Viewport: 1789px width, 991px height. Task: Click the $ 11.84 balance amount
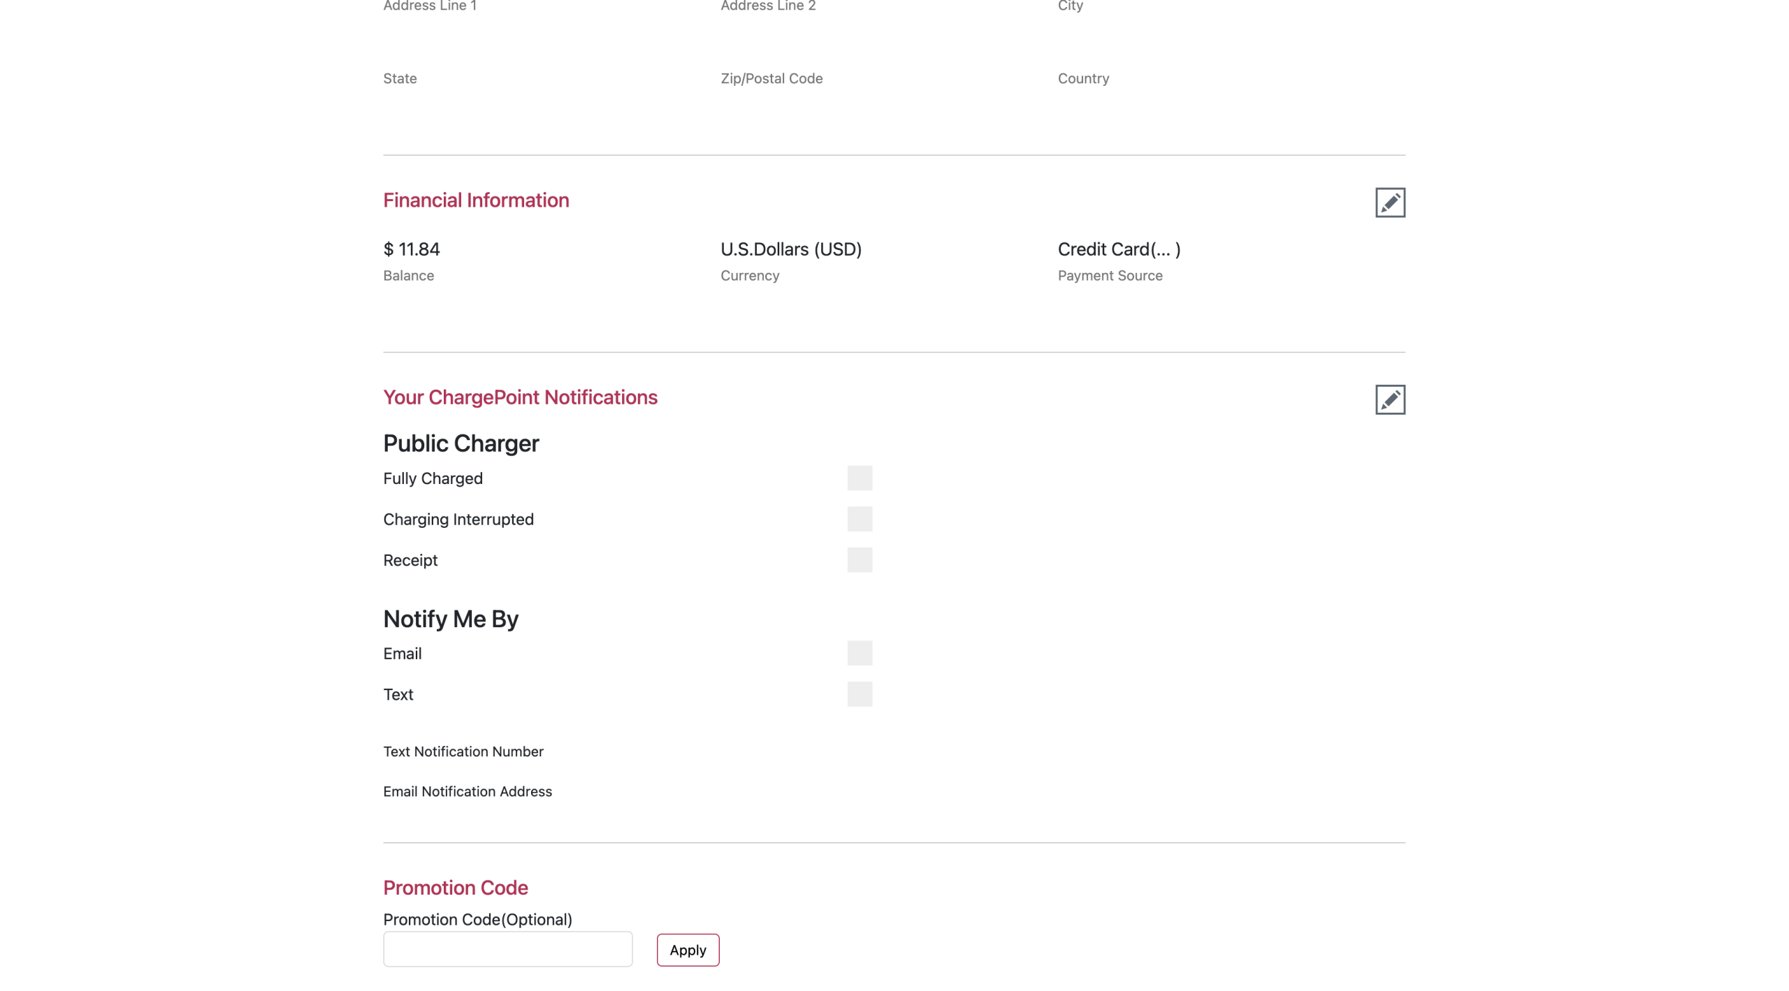click(x=412, y=249)
